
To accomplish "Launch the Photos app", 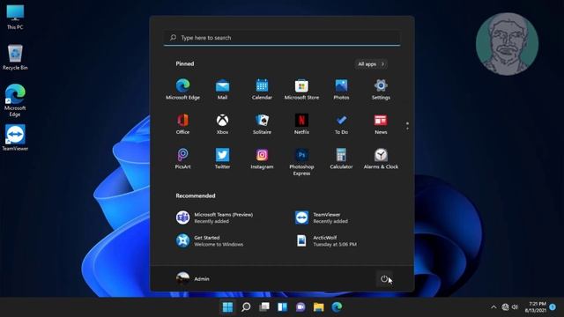I will pos(341,89).
